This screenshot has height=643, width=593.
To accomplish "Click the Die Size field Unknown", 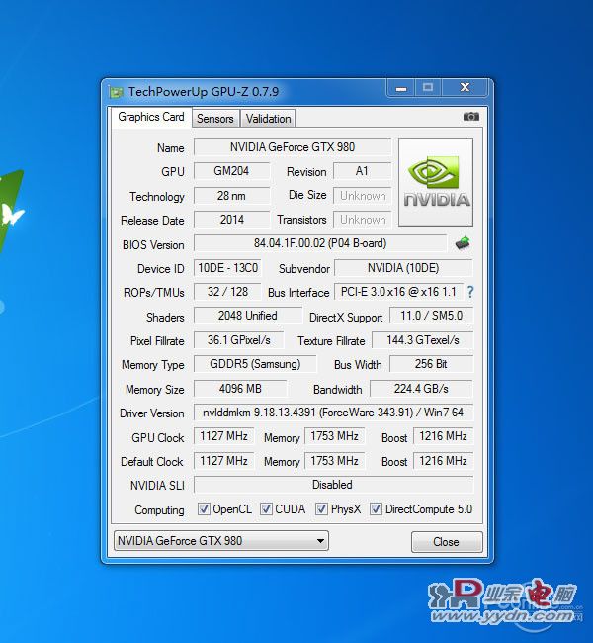I will click(x=363, y=196).
